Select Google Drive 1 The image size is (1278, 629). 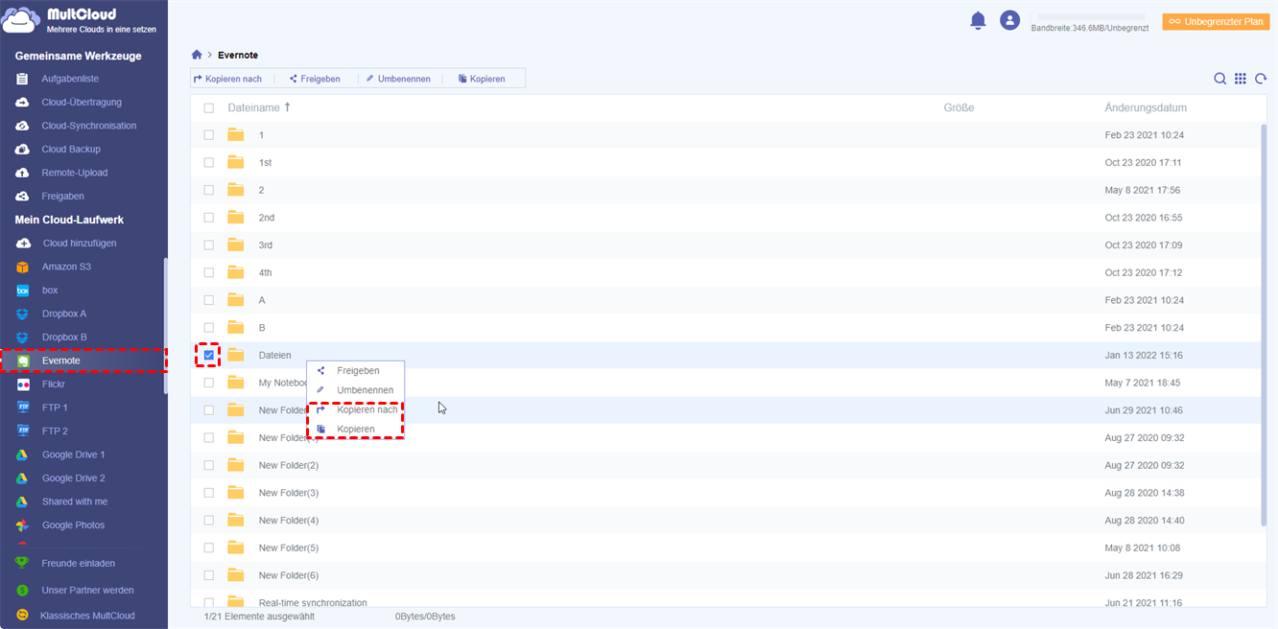tap(74, 454)
